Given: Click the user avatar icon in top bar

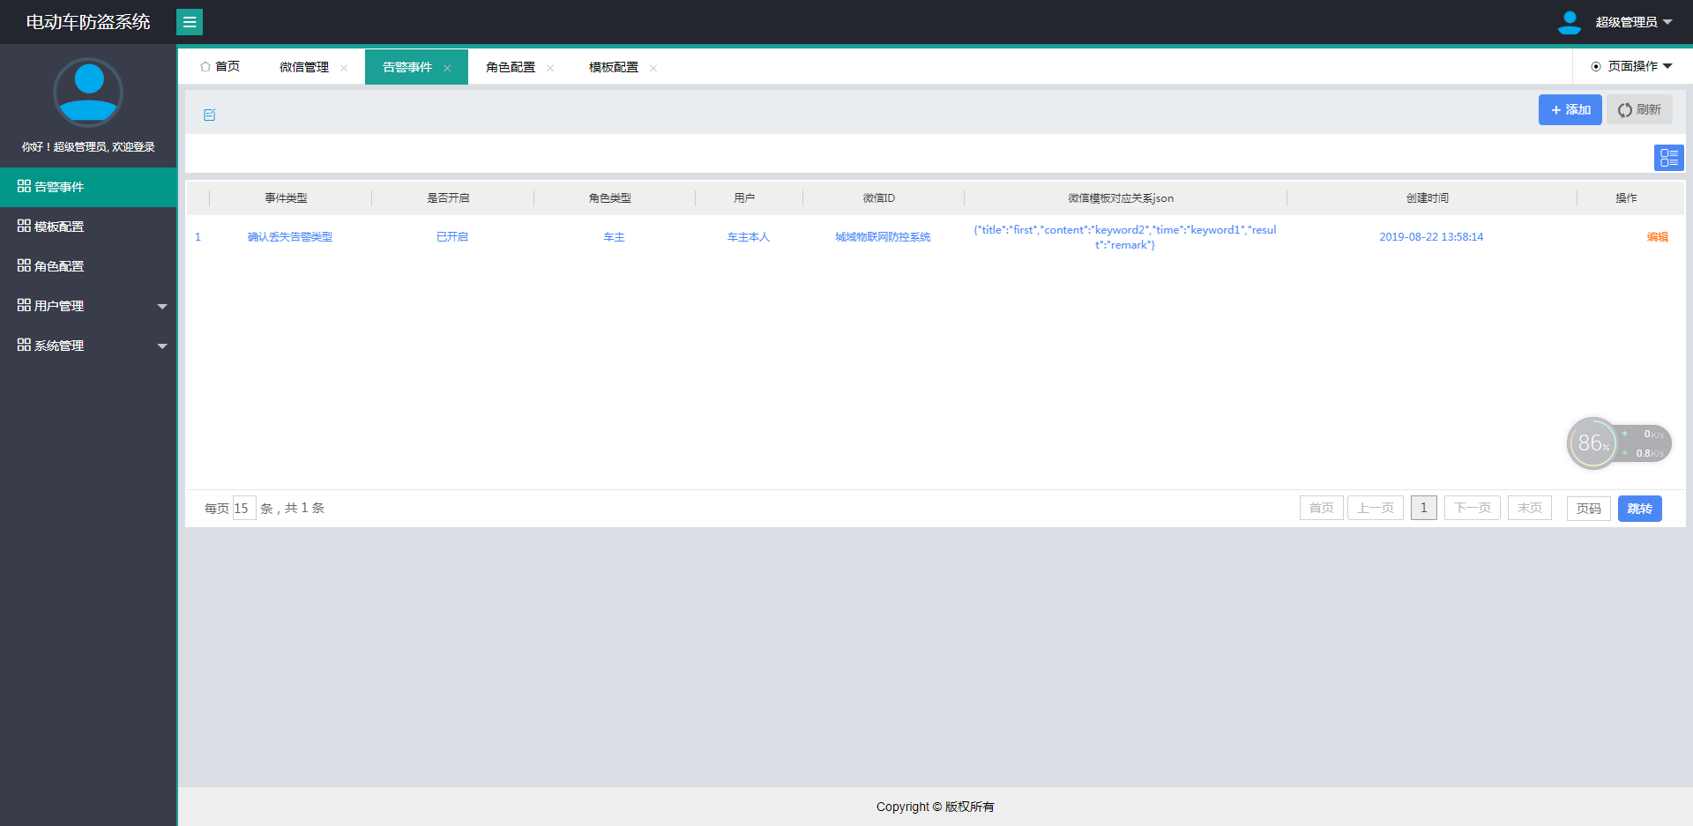Looking at the screenshot, I should [1570, 22].
